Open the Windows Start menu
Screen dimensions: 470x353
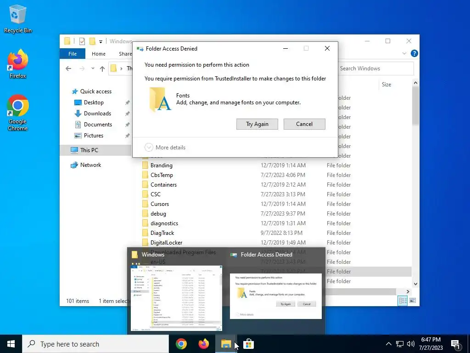(x=11, y=344)
